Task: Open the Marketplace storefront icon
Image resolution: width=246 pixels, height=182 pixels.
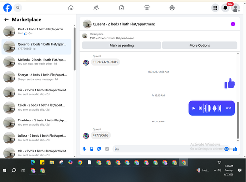Action: (x=147, y=8)
